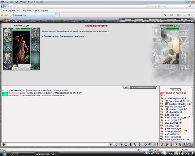Open the Сервис menu
Screen dimensions: 195x156
36,11
